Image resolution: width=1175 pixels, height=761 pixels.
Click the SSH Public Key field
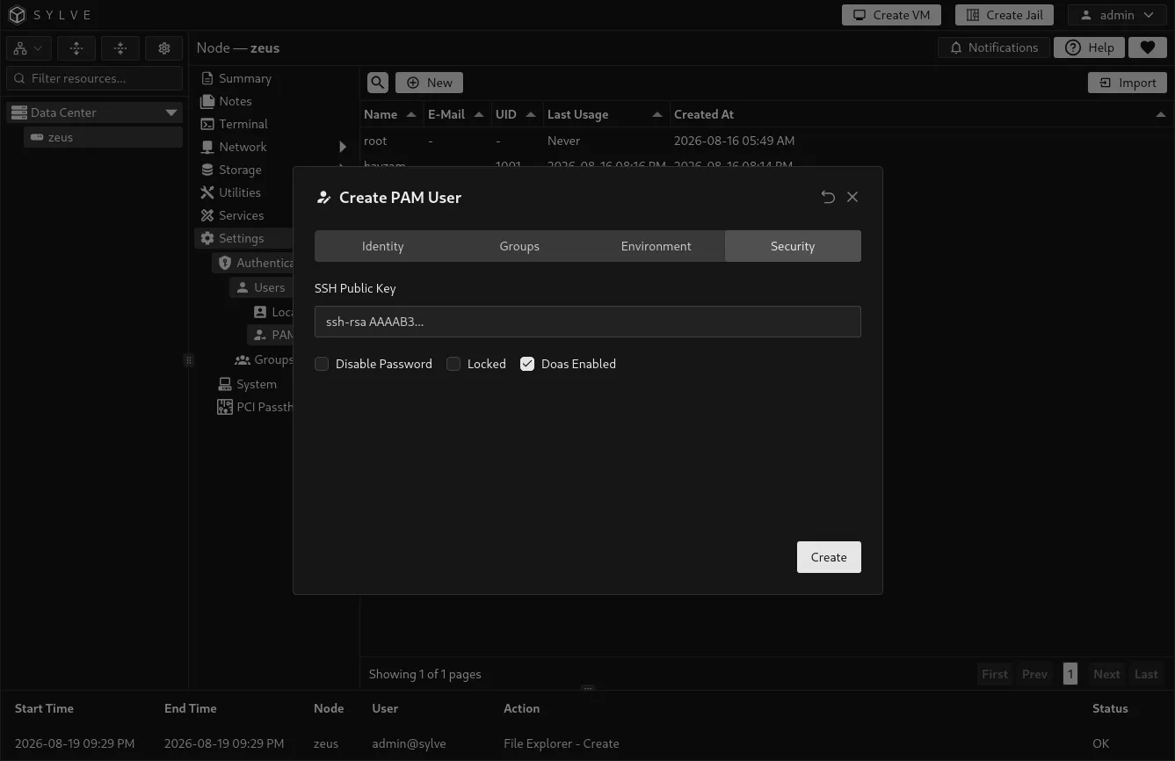[x=587, y=322]
